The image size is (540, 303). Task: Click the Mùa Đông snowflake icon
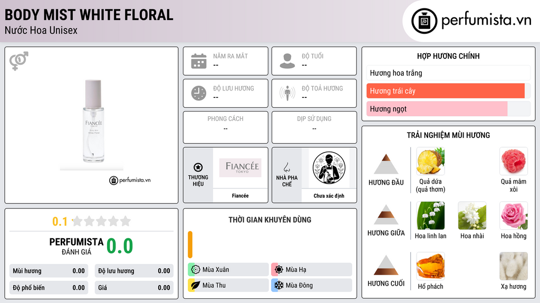[x=279, y=285]
